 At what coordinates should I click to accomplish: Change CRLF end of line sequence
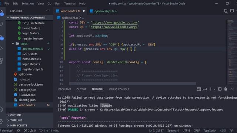pyautogui.click(x=197, y=130)
